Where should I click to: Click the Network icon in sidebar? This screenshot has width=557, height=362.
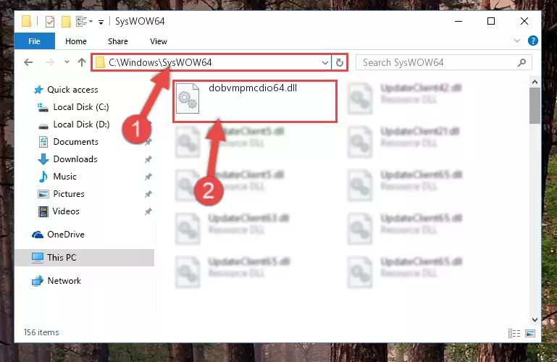tap(38, 281)
